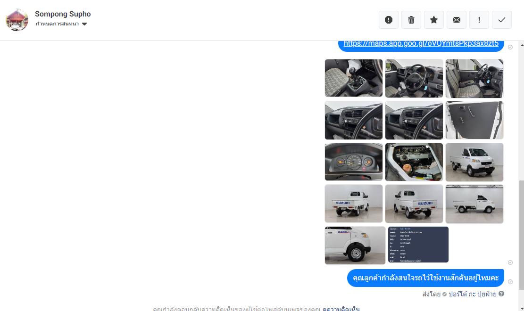Delete conversation using trash can icon

411,20
